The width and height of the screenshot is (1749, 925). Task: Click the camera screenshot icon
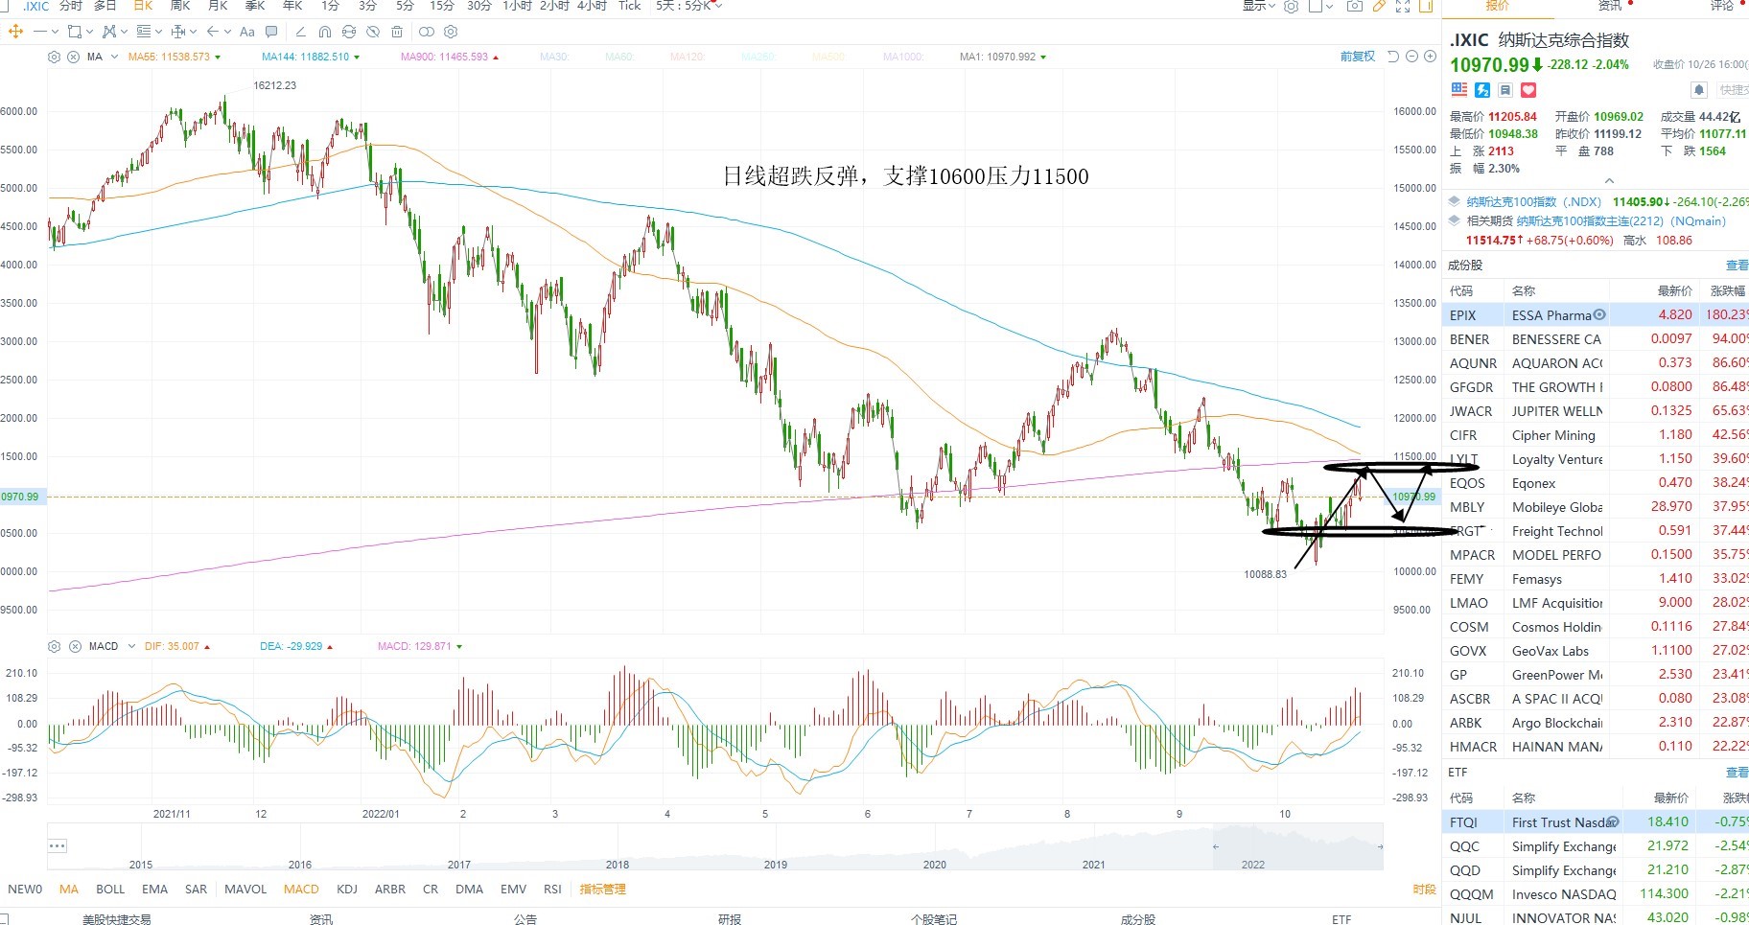pos(1355,6)
